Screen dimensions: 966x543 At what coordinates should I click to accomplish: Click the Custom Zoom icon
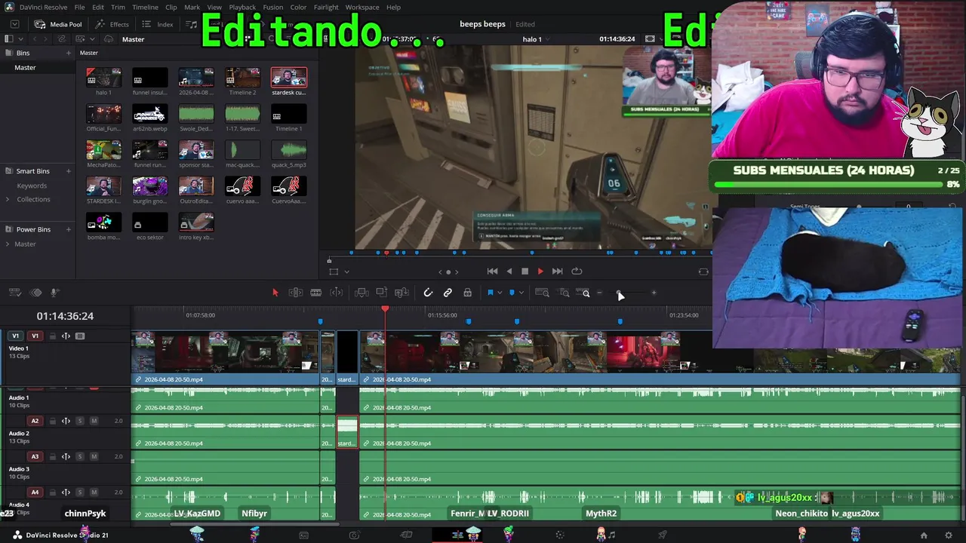point(583,293)
